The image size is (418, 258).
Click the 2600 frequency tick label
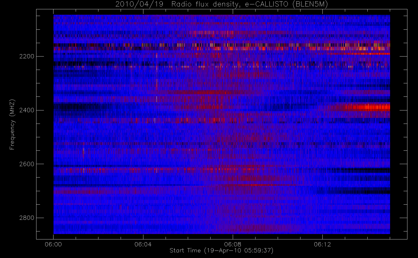click(27, 164)
